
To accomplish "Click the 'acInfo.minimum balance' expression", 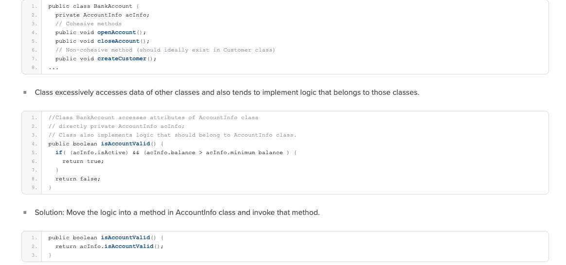I will pyautogui.click(x=244, y=153).
